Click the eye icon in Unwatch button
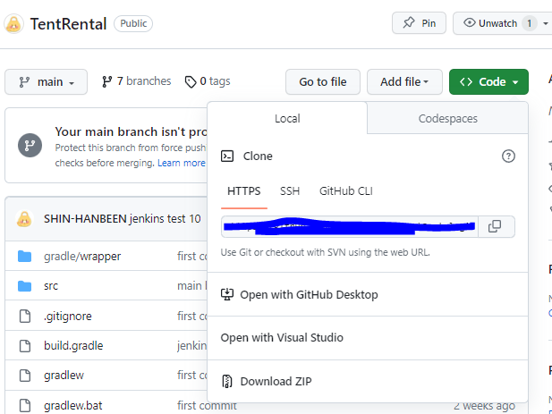This screenshot has width=552, height=414. point(470,23)
